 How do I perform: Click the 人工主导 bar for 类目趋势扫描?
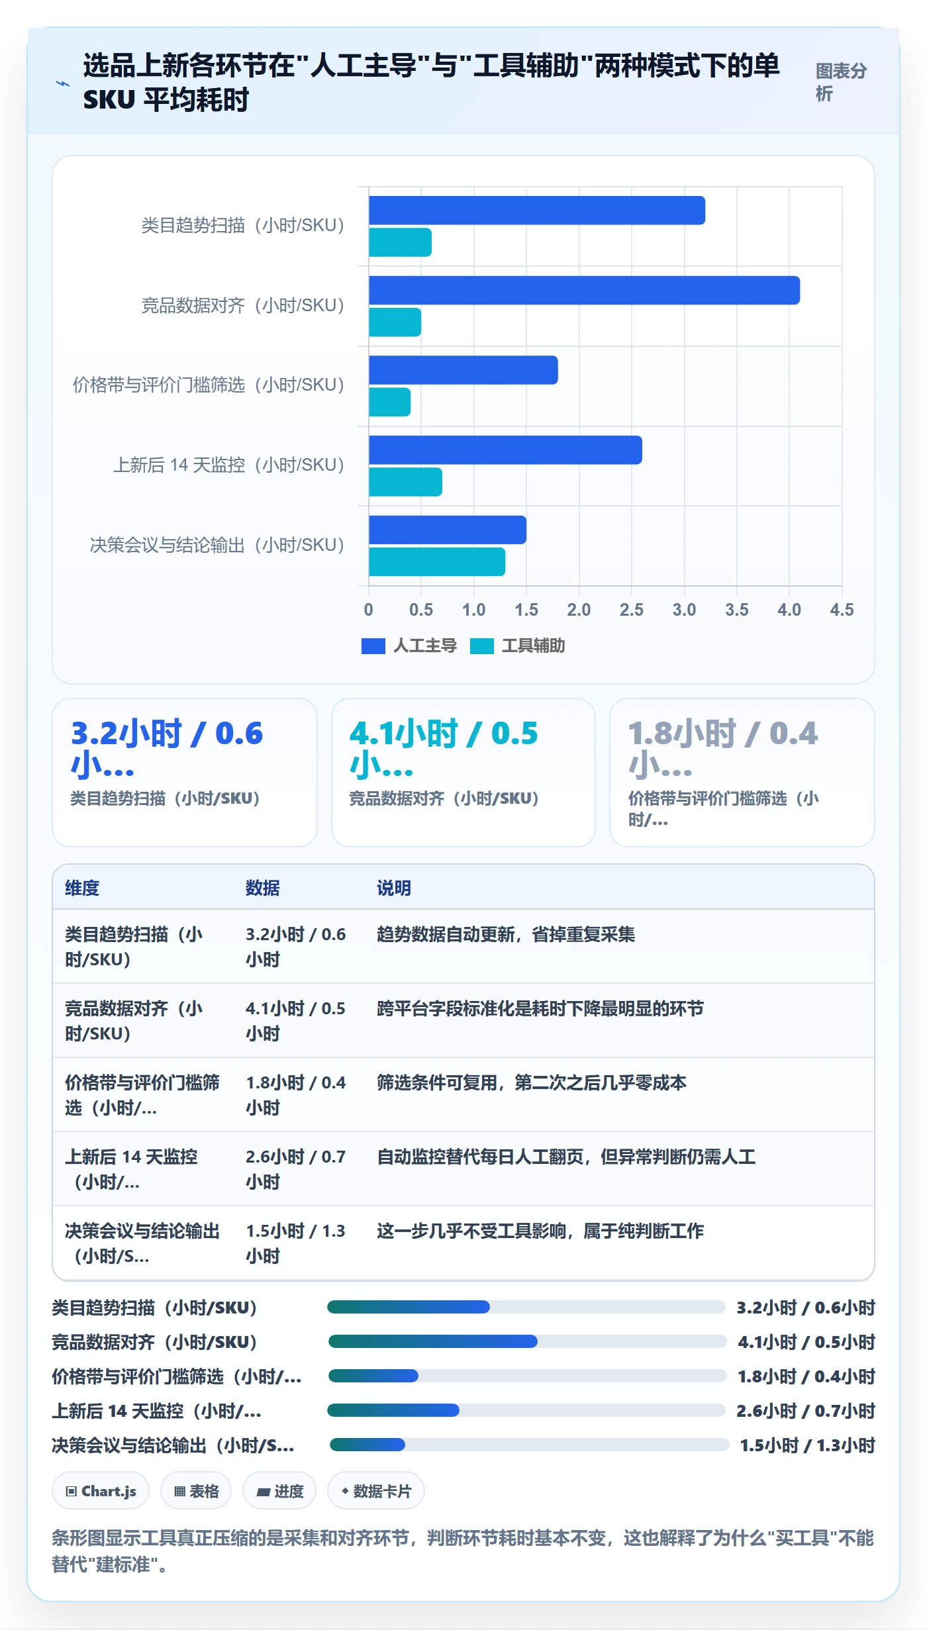(537, 211)
